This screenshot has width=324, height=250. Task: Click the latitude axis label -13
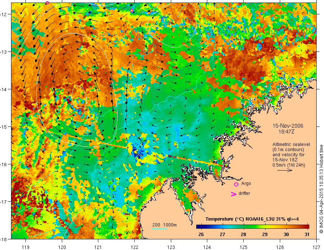point(4,52)
